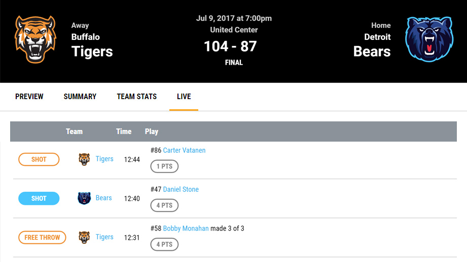Click Tigers icon in the 12:31 row
The height and width of the screenshot is (262, 467).
click(84, 237)
